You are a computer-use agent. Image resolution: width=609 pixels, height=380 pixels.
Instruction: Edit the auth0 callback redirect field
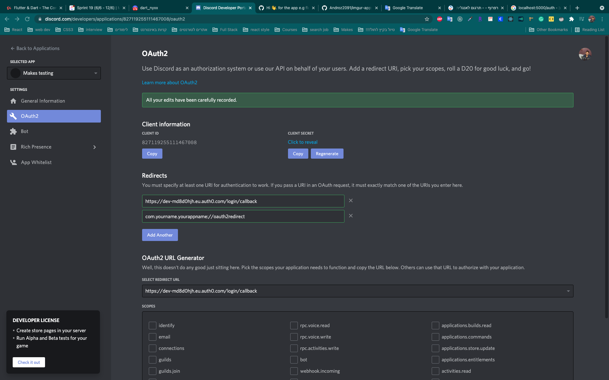pos(243,201)
